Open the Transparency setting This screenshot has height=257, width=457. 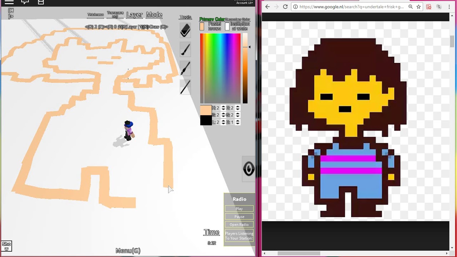[x=115, y=15]
